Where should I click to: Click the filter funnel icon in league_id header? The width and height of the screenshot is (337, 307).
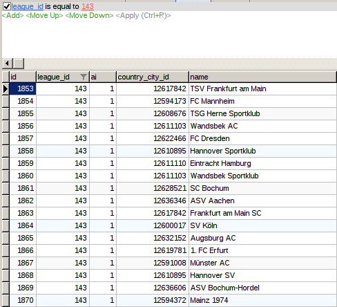[x=83, y=77]
